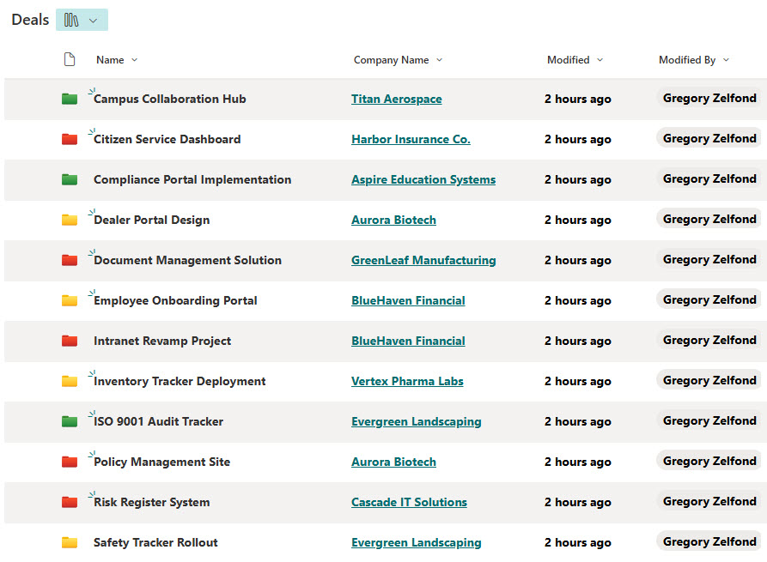Click Gregory Zelfond chip on Policy Management Site row

[x=709, y=461]
